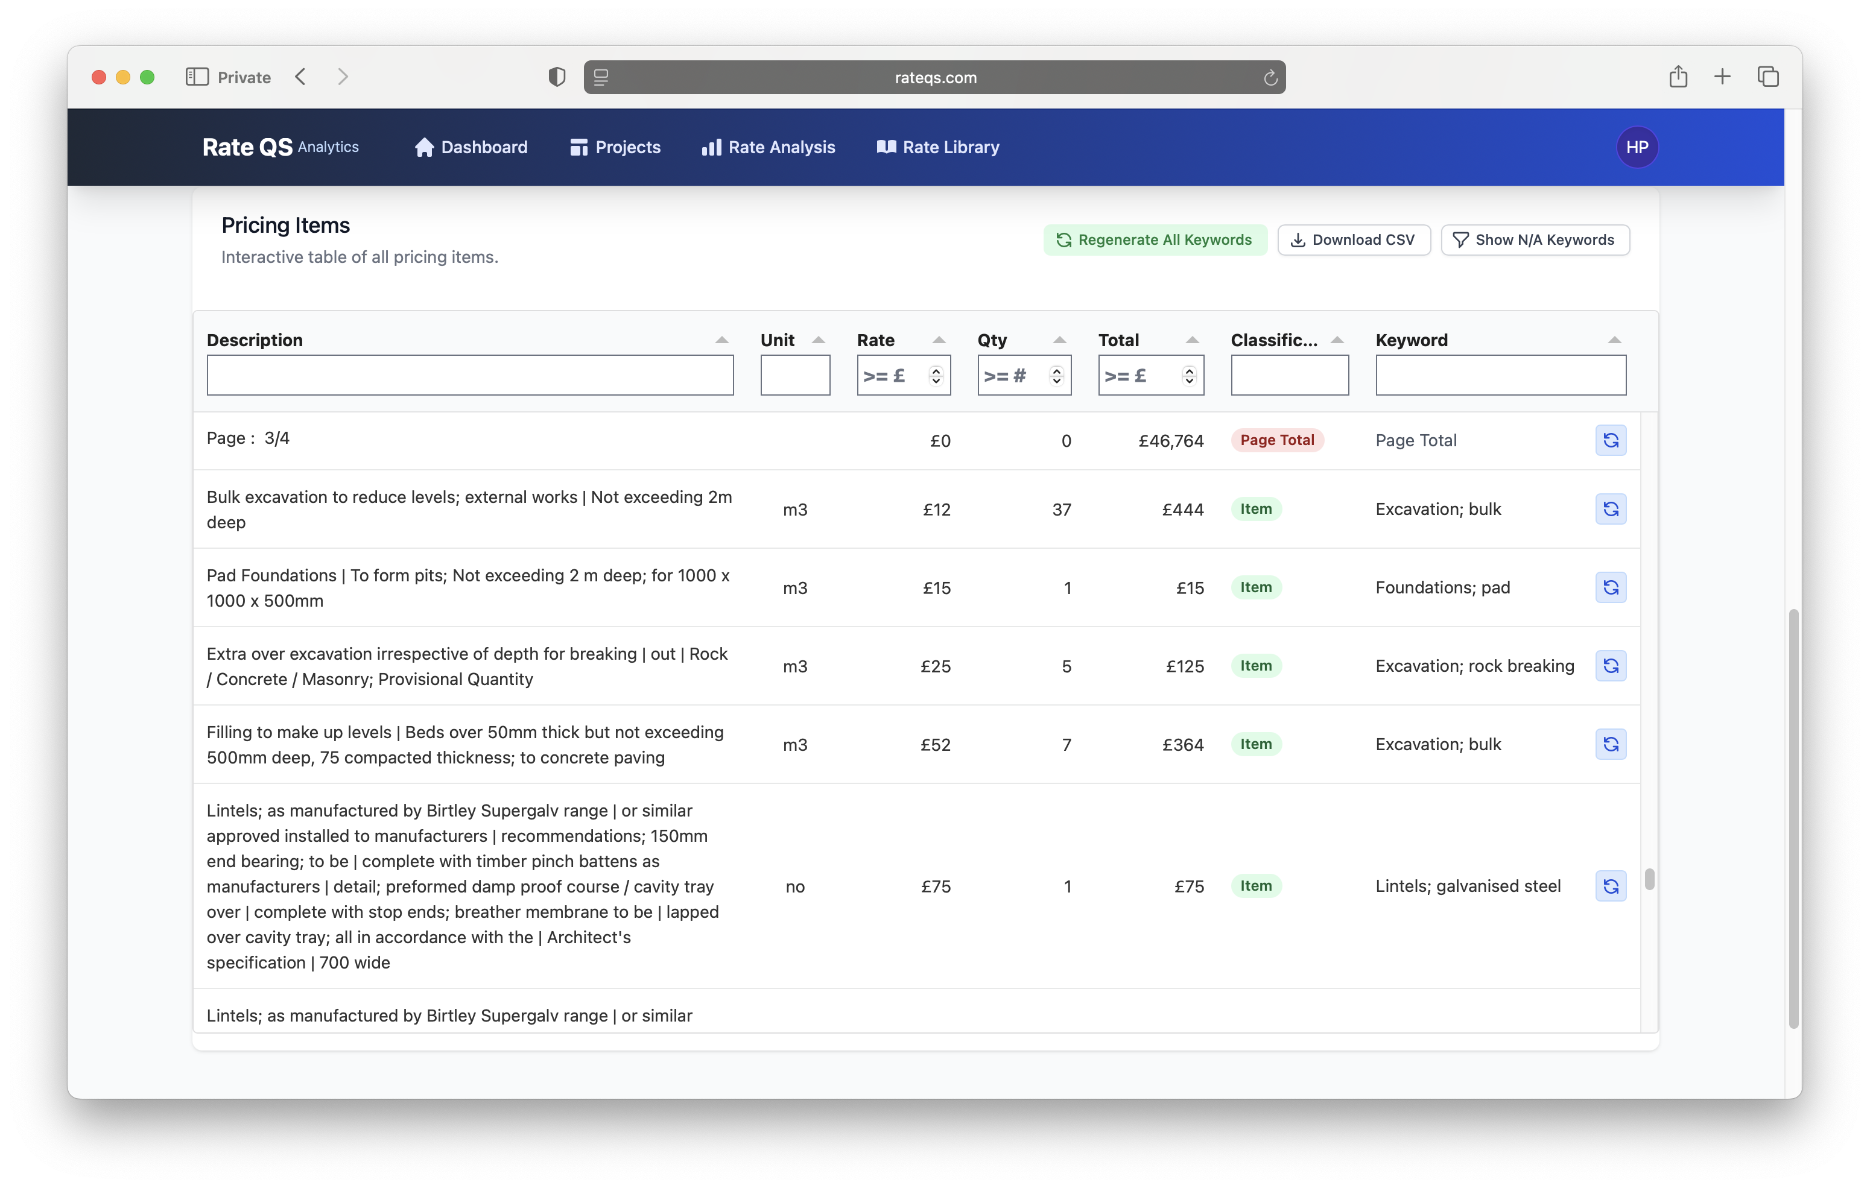The height and width of the screenshot is (1188, 1870).
Task: Focus the Classification filter field
Action: pyautogui.click(x=1289, y=375)
